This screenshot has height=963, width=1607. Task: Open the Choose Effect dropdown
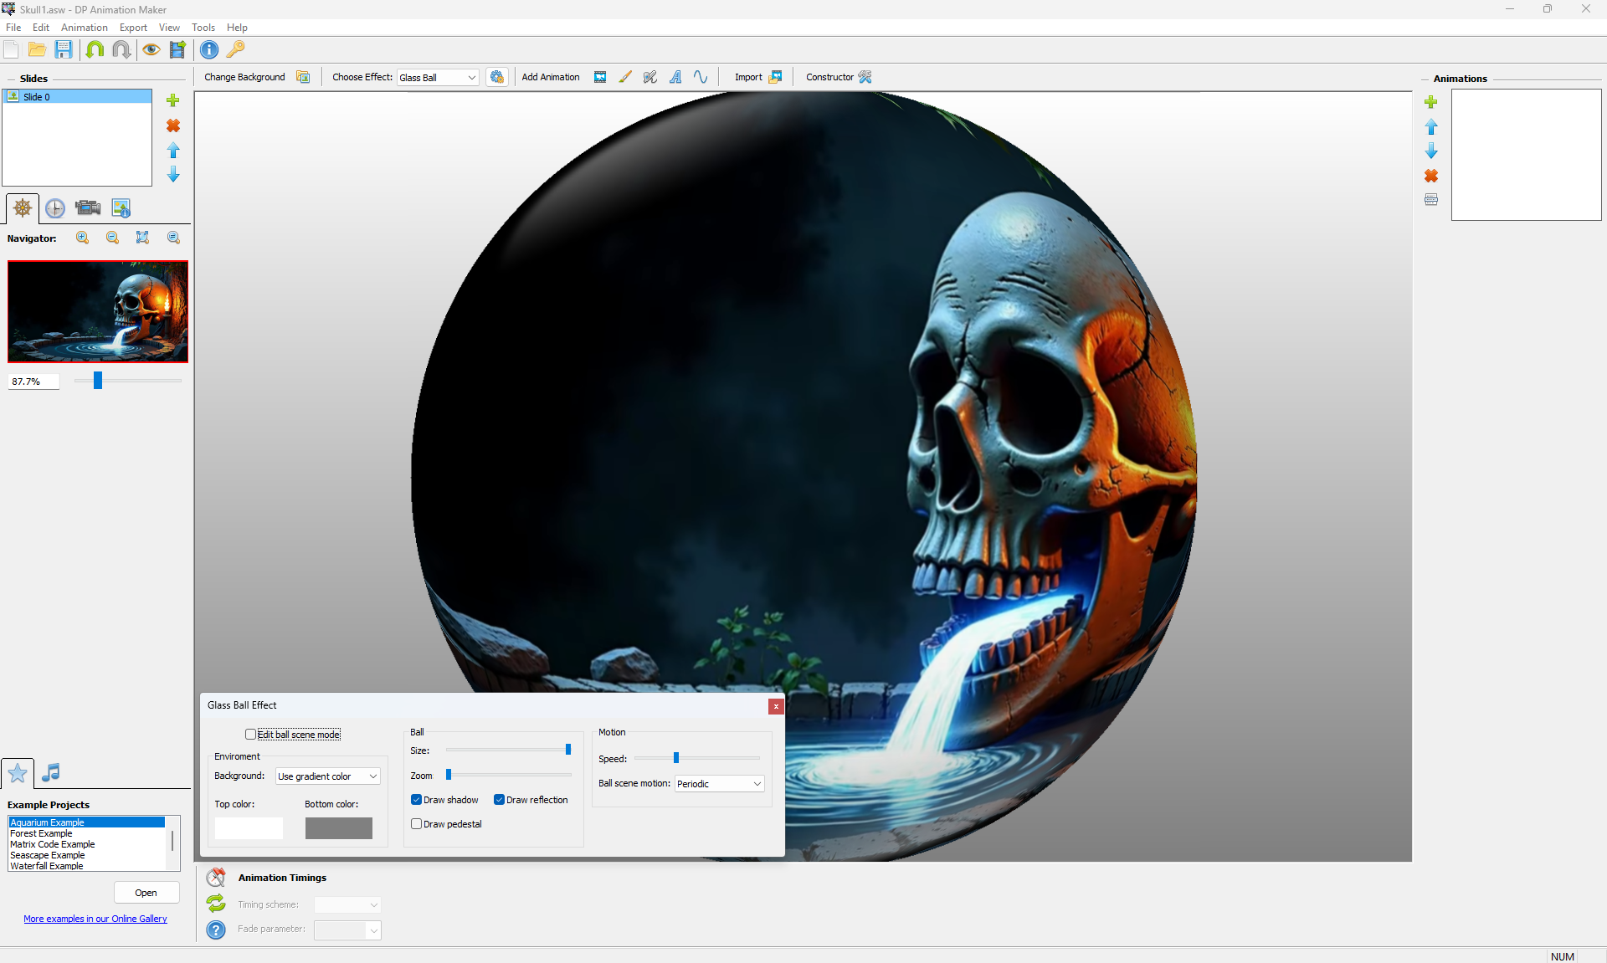438,78
